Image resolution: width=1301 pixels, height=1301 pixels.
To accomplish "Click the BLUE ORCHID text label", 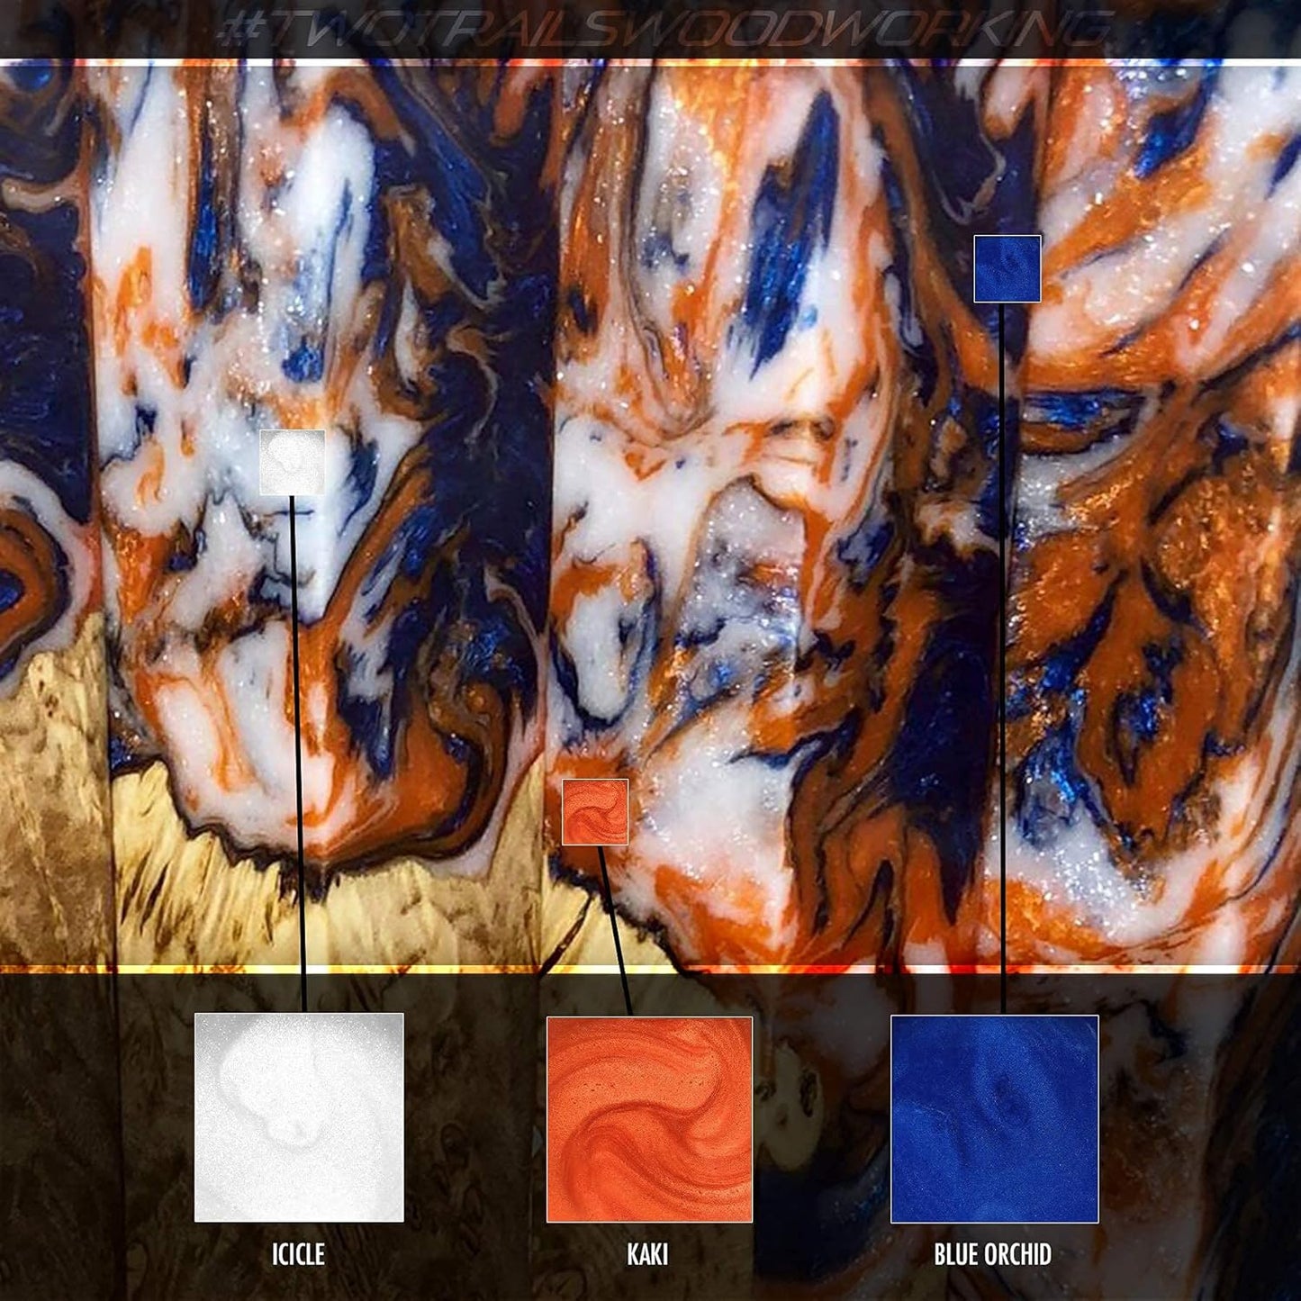I will (992, 1254).
